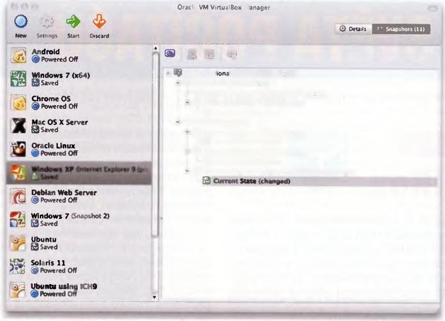Click the root snapshot icon beside 'iona'

(178, 73)
